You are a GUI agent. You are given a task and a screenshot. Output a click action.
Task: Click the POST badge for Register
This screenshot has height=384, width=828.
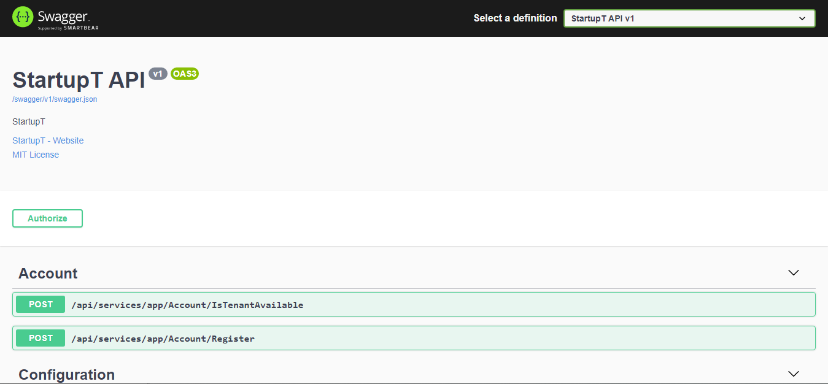coord(41,338)
